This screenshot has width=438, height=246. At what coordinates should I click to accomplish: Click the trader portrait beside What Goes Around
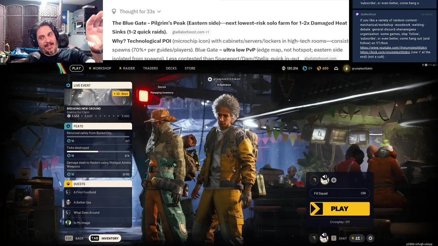(68, 213)
